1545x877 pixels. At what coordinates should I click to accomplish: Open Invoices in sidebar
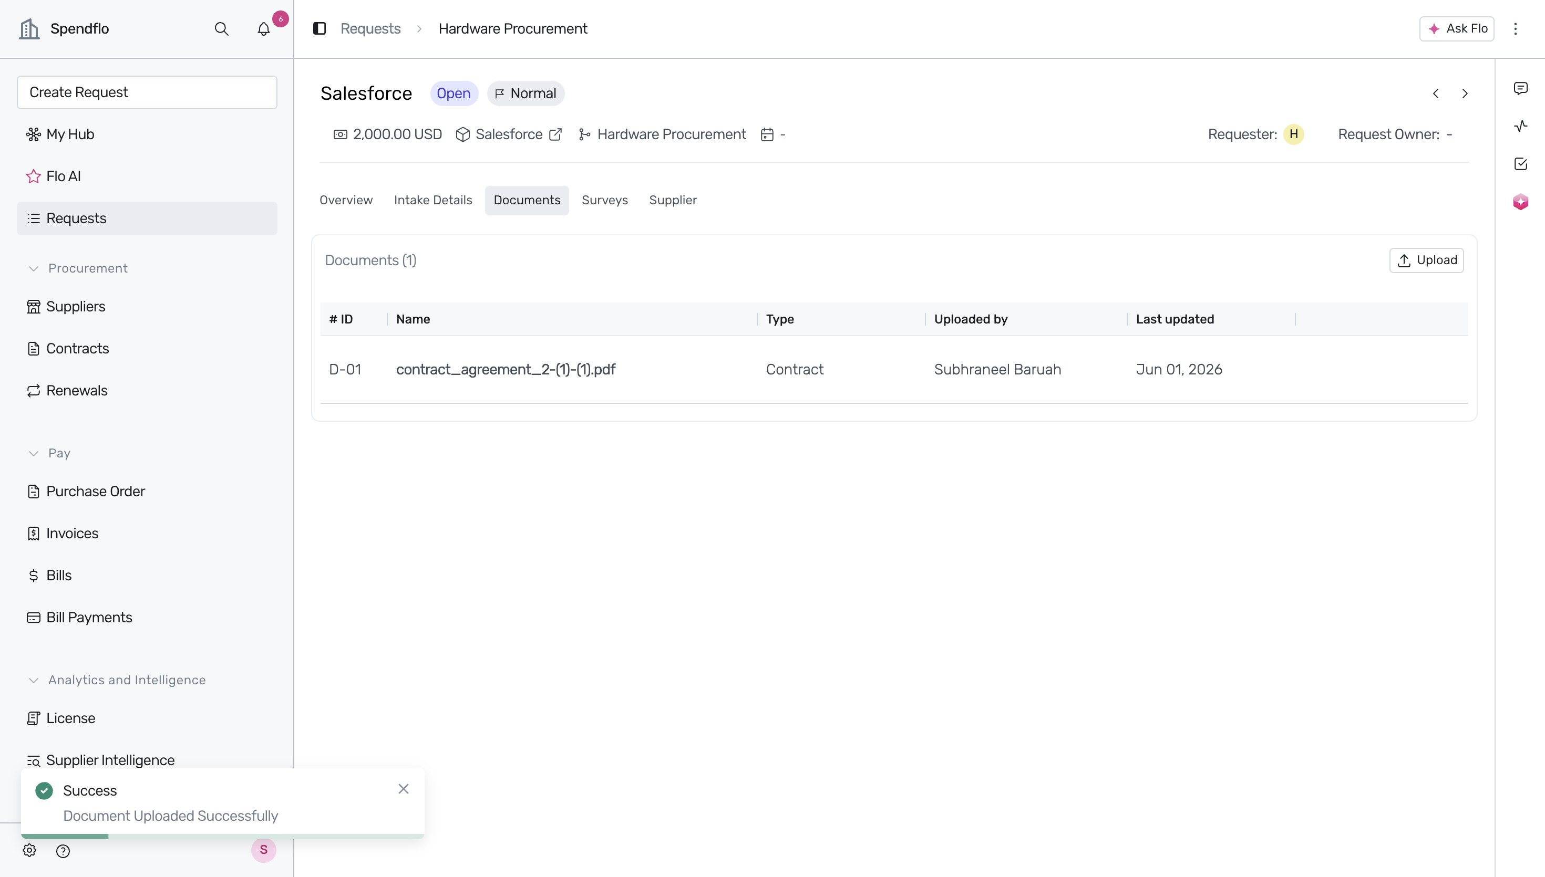click(147, 534)
